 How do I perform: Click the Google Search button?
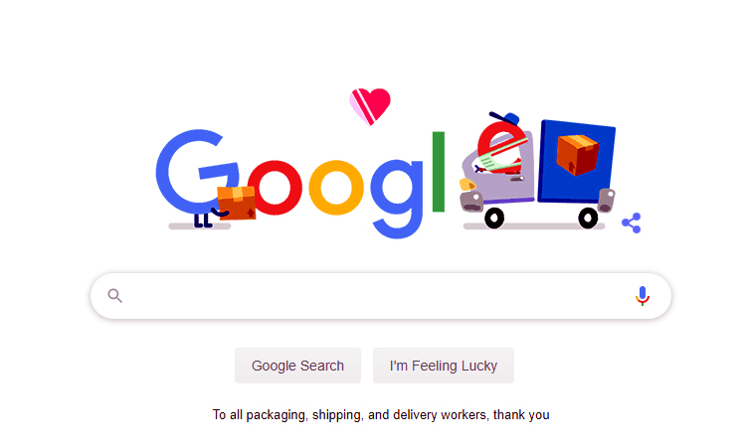(x=297, y=366)
